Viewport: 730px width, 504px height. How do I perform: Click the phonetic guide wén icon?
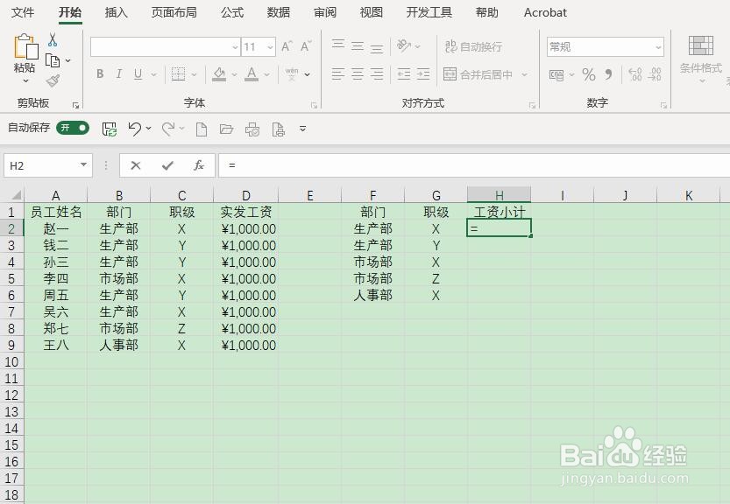292,73
